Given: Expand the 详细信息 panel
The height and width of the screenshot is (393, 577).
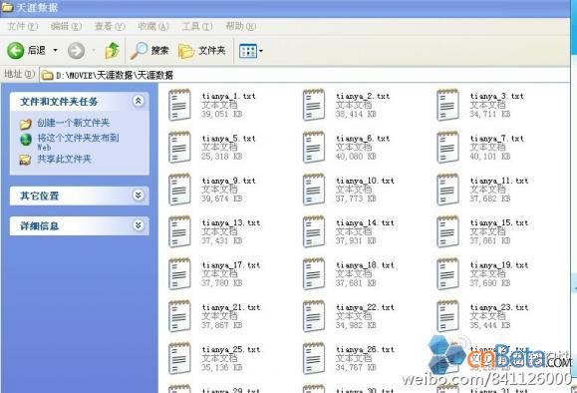Looking at the screenshot, I should [139, 225].
